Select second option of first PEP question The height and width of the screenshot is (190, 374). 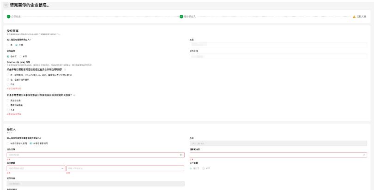8,79
